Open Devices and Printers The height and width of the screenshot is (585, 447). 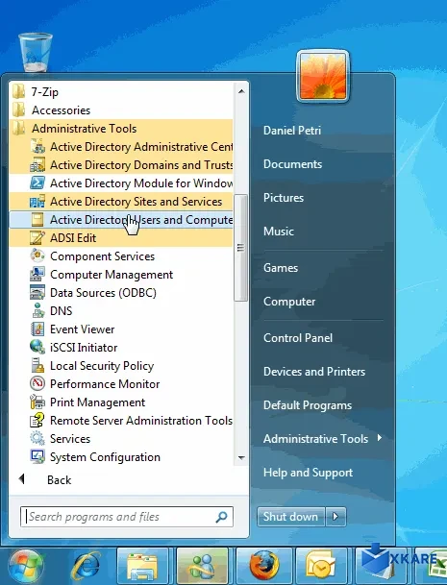click(314, 371)
